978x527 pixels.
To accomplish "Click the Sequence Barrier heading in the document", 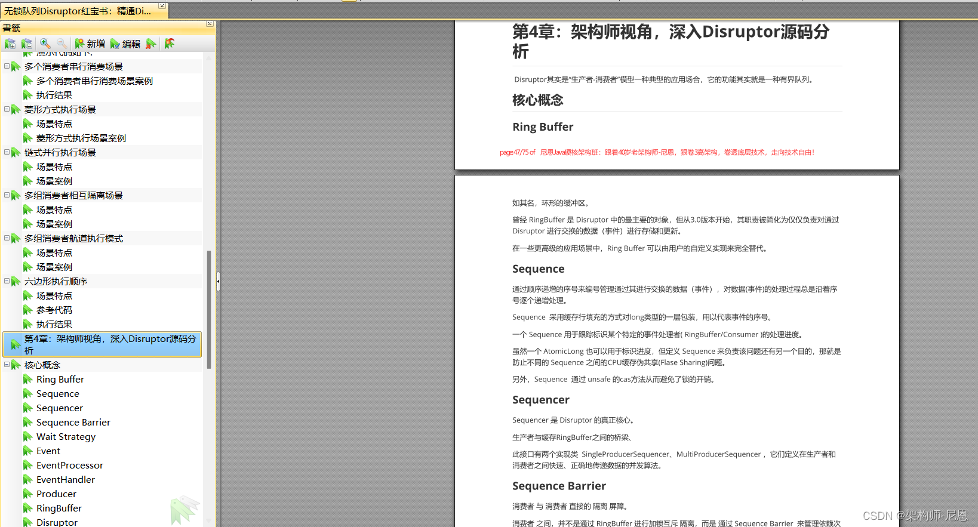I will pyautogui.click(x=559, y=486).
